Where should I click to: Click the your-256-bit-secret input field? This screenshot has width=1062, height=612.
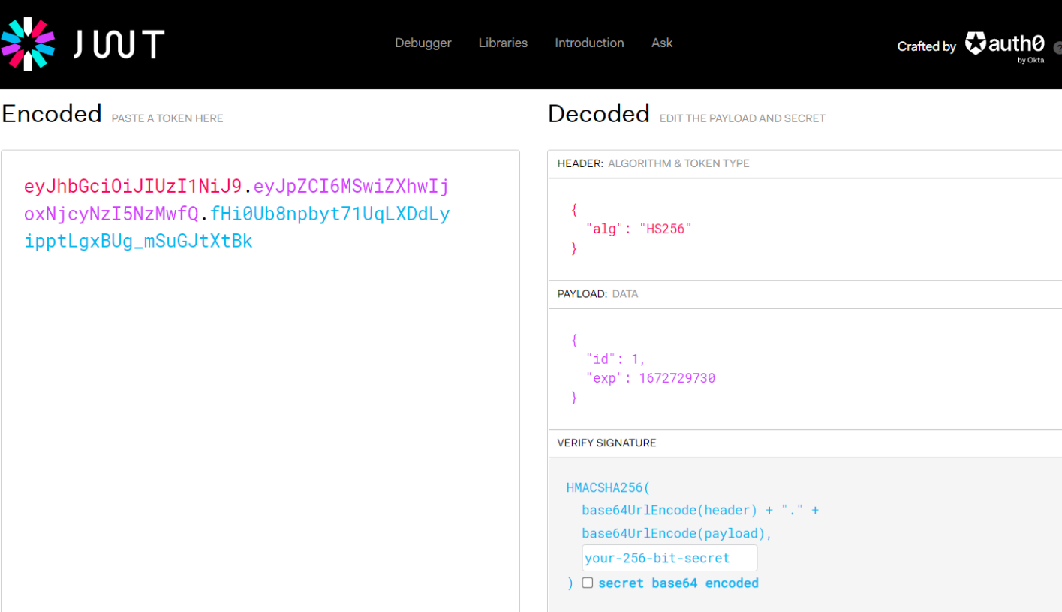(669, 558)
